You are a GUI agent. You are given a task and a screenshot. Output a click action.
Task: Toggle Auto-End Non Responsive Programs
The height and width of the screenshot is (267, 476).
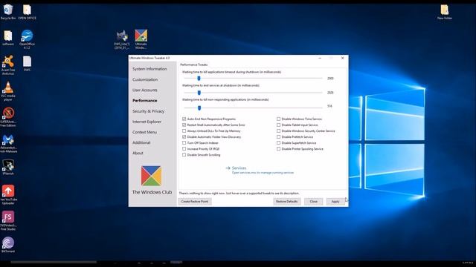184,119
